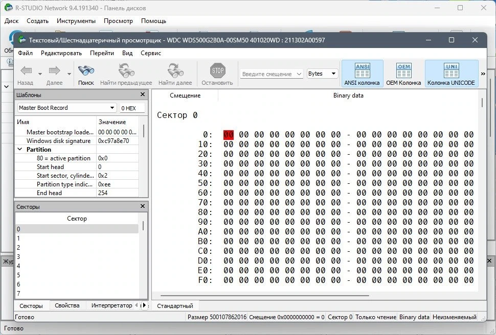The width and height of the screenshot is (496, 335).
Task: Close the Шаблоны panel
Action: pyautogui.click(x=142, y=94)
